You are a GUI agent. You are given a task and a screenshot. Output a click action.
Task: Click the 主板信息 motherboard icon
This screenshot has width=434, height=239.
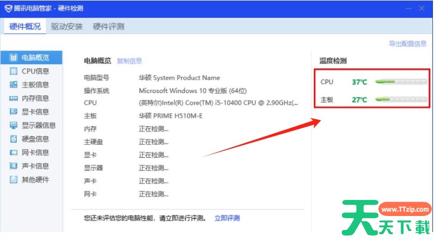pyautogui.click(x=13, y=84)
